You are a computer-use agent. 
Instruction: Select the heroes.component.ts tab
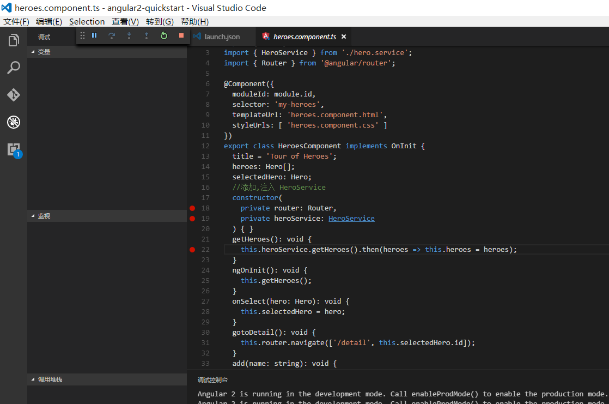[x=304, y=37]
